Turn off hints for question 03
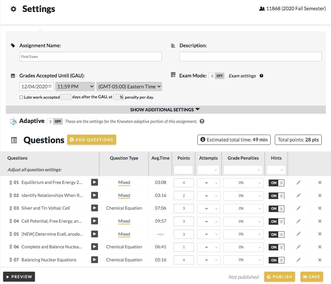This screenshot has height=284, width=331. click(276, 209)
